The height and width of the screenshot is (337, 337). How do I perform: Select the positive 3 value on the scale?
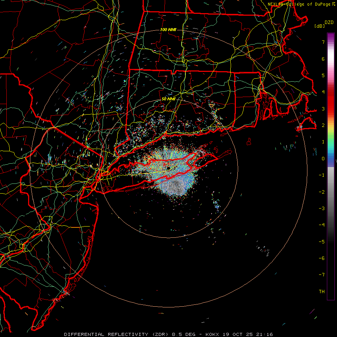[323, 109]
